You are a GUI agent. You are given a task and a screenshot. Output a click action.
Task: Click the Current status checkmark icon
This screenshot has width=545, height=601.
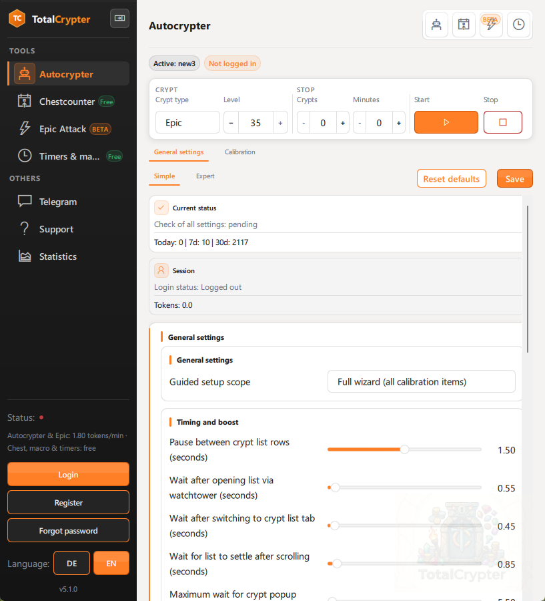(x=161, y=208)
